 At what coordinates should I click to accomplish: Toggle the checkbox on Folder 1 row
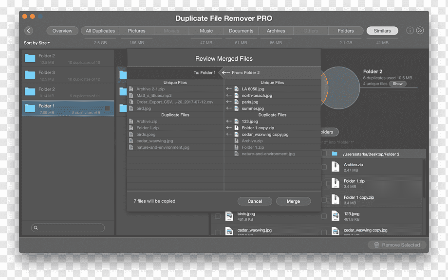coord(108,108)
